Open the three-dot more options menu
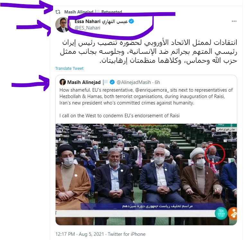Viewport: 252px width, 240px height. pyautogui.click(x=234, y=21)
